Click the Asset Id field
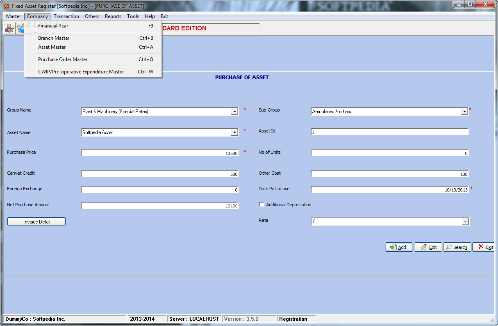Screen dimensions: 498x326 pyautogui.click(x=390, y=132)
